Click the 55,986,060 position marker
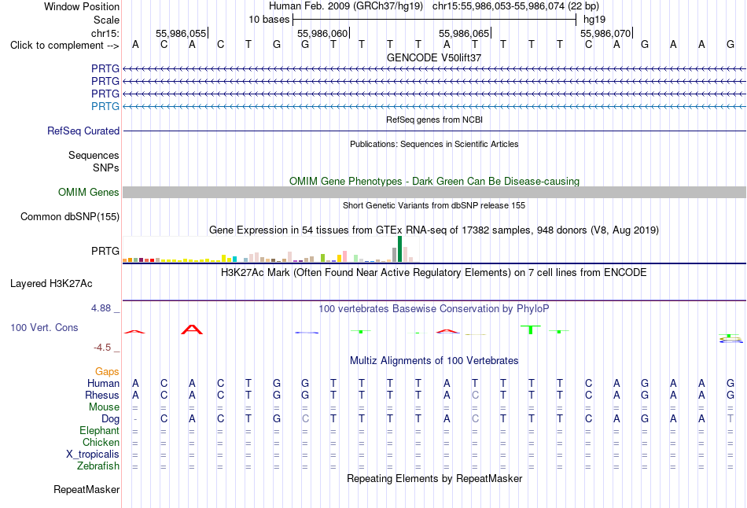 (322, 34)
